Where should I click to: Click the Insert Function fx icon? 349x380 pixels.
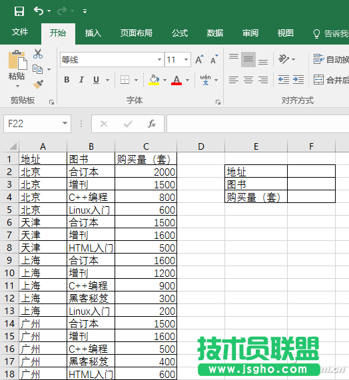pos(152,124)
